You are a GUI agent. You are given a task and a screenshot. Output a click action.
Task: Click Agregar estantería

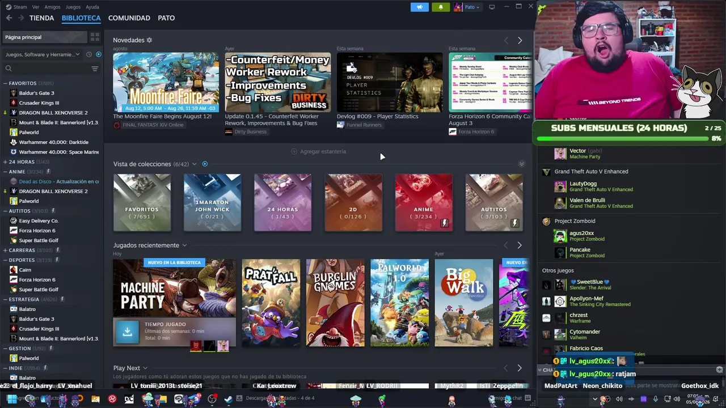[318, 152]
